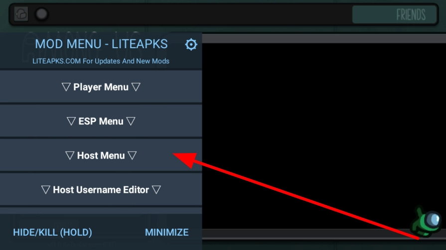This screenshot has height=250, width=446.
Task: Open the LITEAPKS.COM updates link text
Action: 101,61
